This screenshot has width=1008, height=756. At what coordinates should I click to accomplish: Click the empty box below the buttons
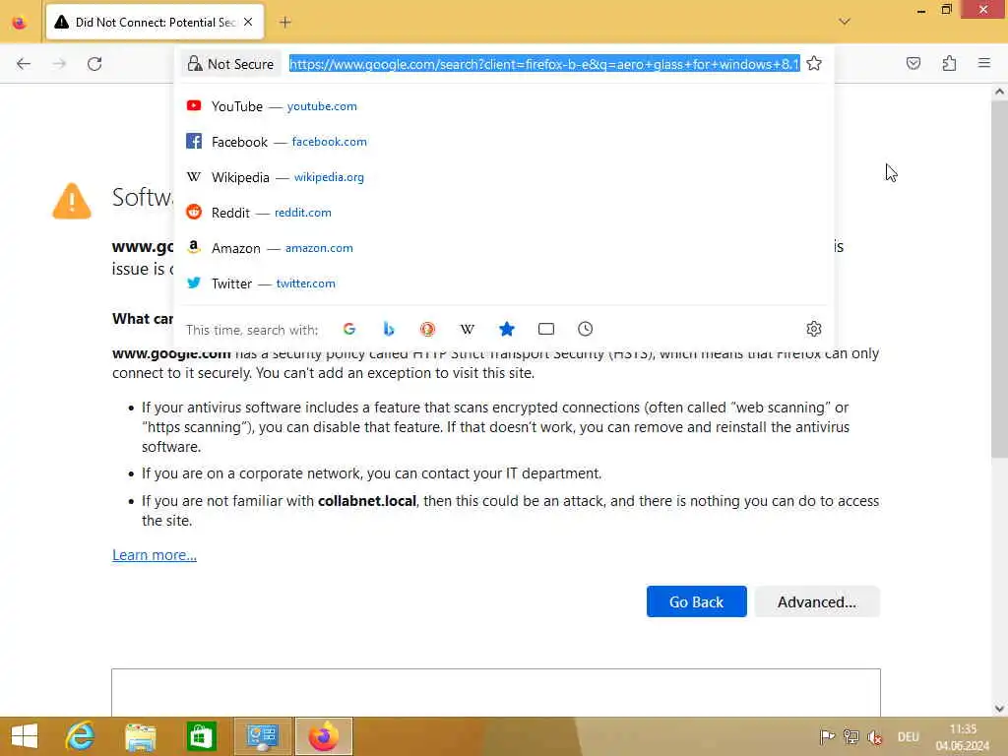pos(496,692)
